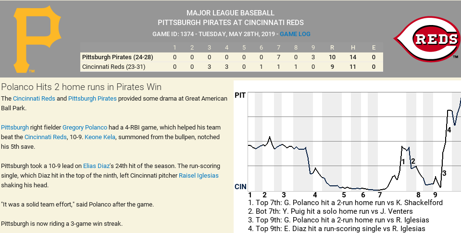Click the Pittsburgh Pirates (24-28) row label
461x233 pixels.
pos(118,57)
